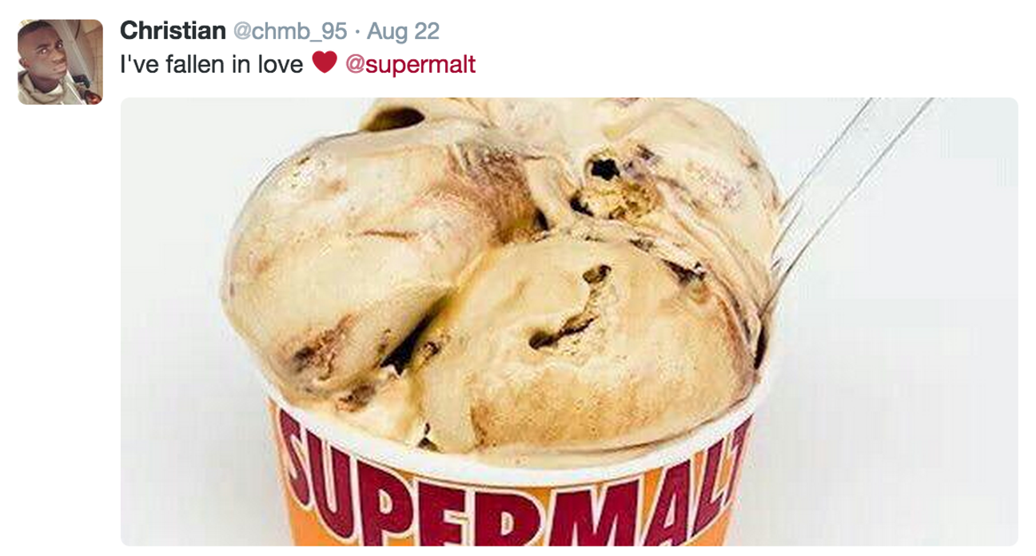Select the tweet text I've fallen in love
Screen dimensions: 1036x556
211,64
